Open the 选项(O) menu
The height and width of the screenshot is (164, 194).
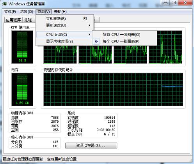(x=27, y=12)
